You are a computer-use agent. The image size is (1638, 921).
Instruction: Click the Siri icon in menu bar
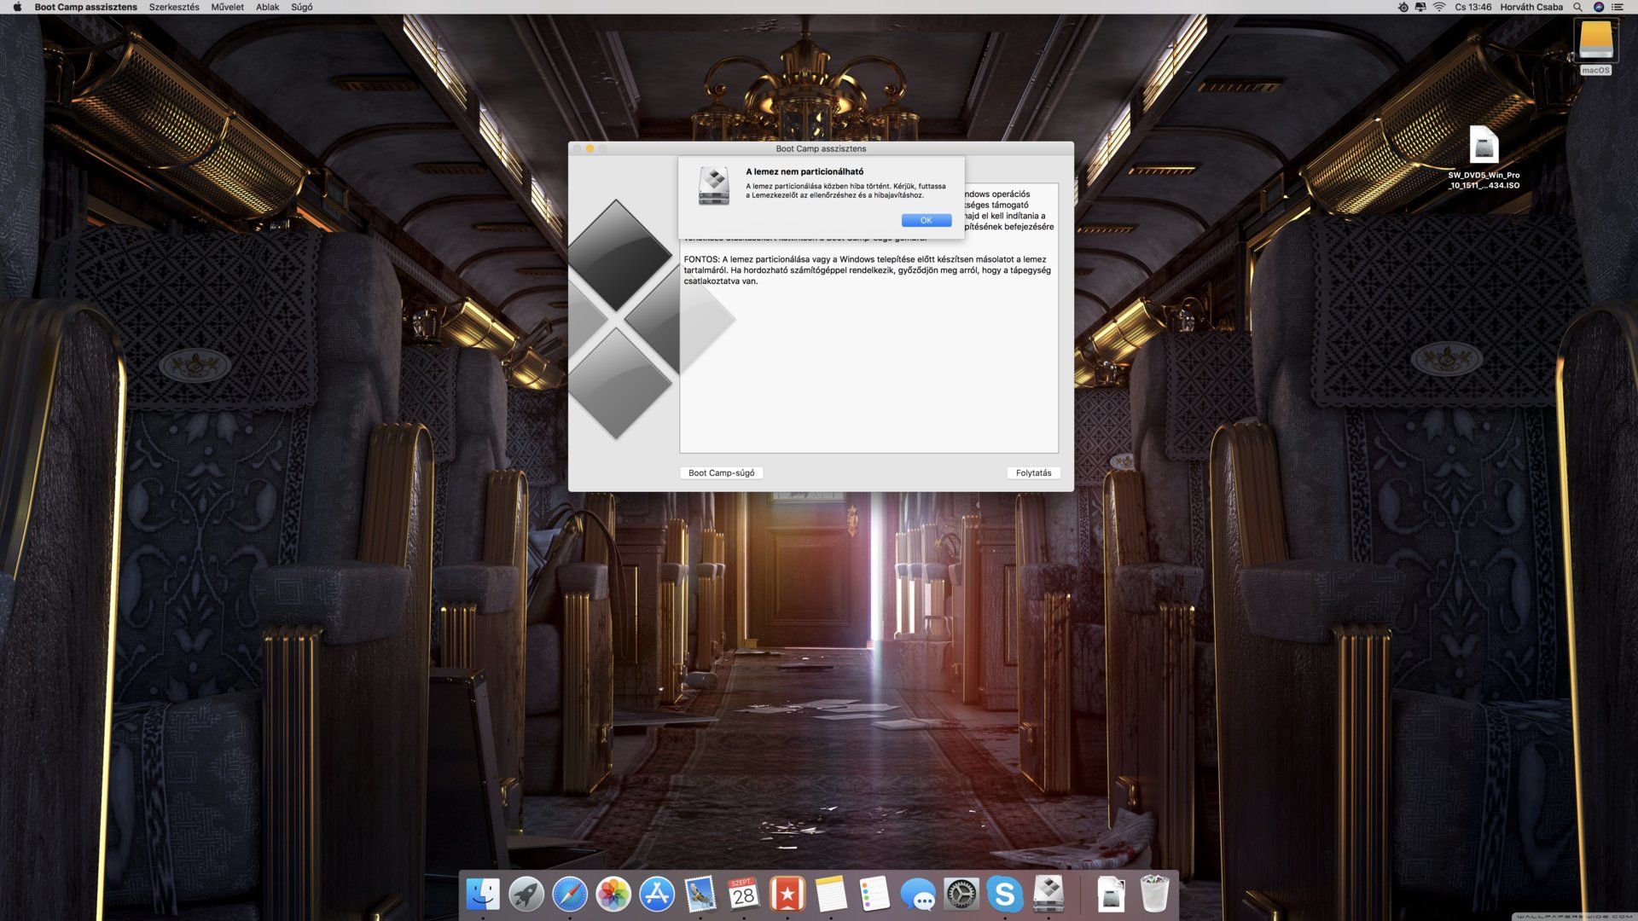coord(1599,7)
